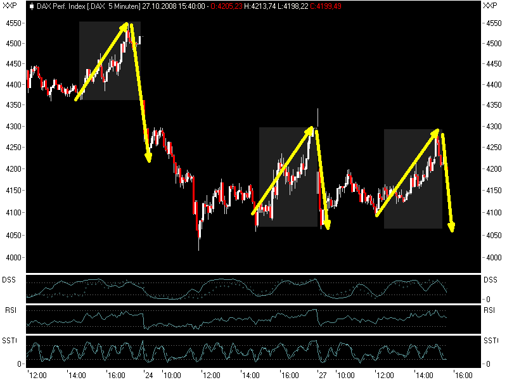Click the 'XXP' label on the right axis

[x=490, y=6]
